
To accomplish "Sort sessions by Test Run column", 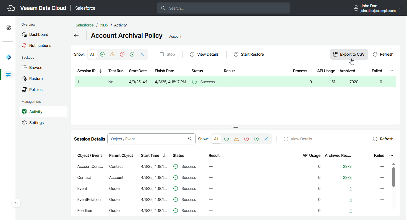I will click(x=116, y=71).
